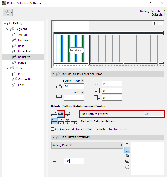This screenshot has height=177, width=167.
Task: Select divide by number of patterns distribution
Action: click(54, 114)
